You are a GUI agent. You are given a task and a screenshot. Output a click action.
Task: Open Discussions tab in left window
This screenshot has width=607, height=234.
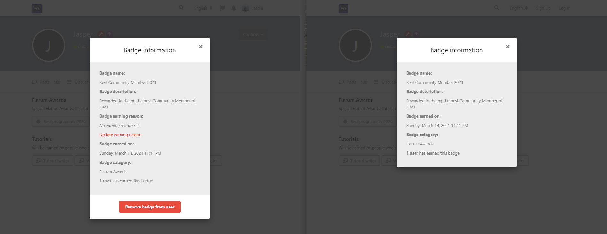(x=78, y=82)
